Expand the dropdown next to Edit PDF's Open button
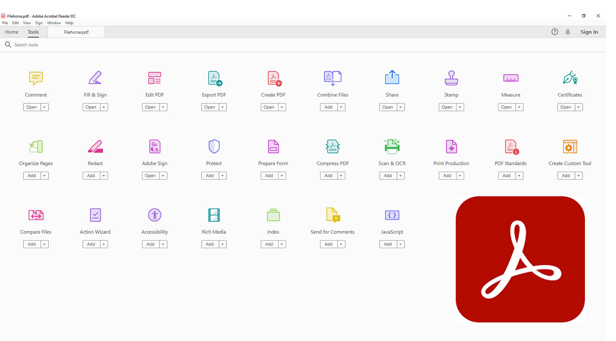This screenshot has width=616, height=341. [x=163, y=107]
